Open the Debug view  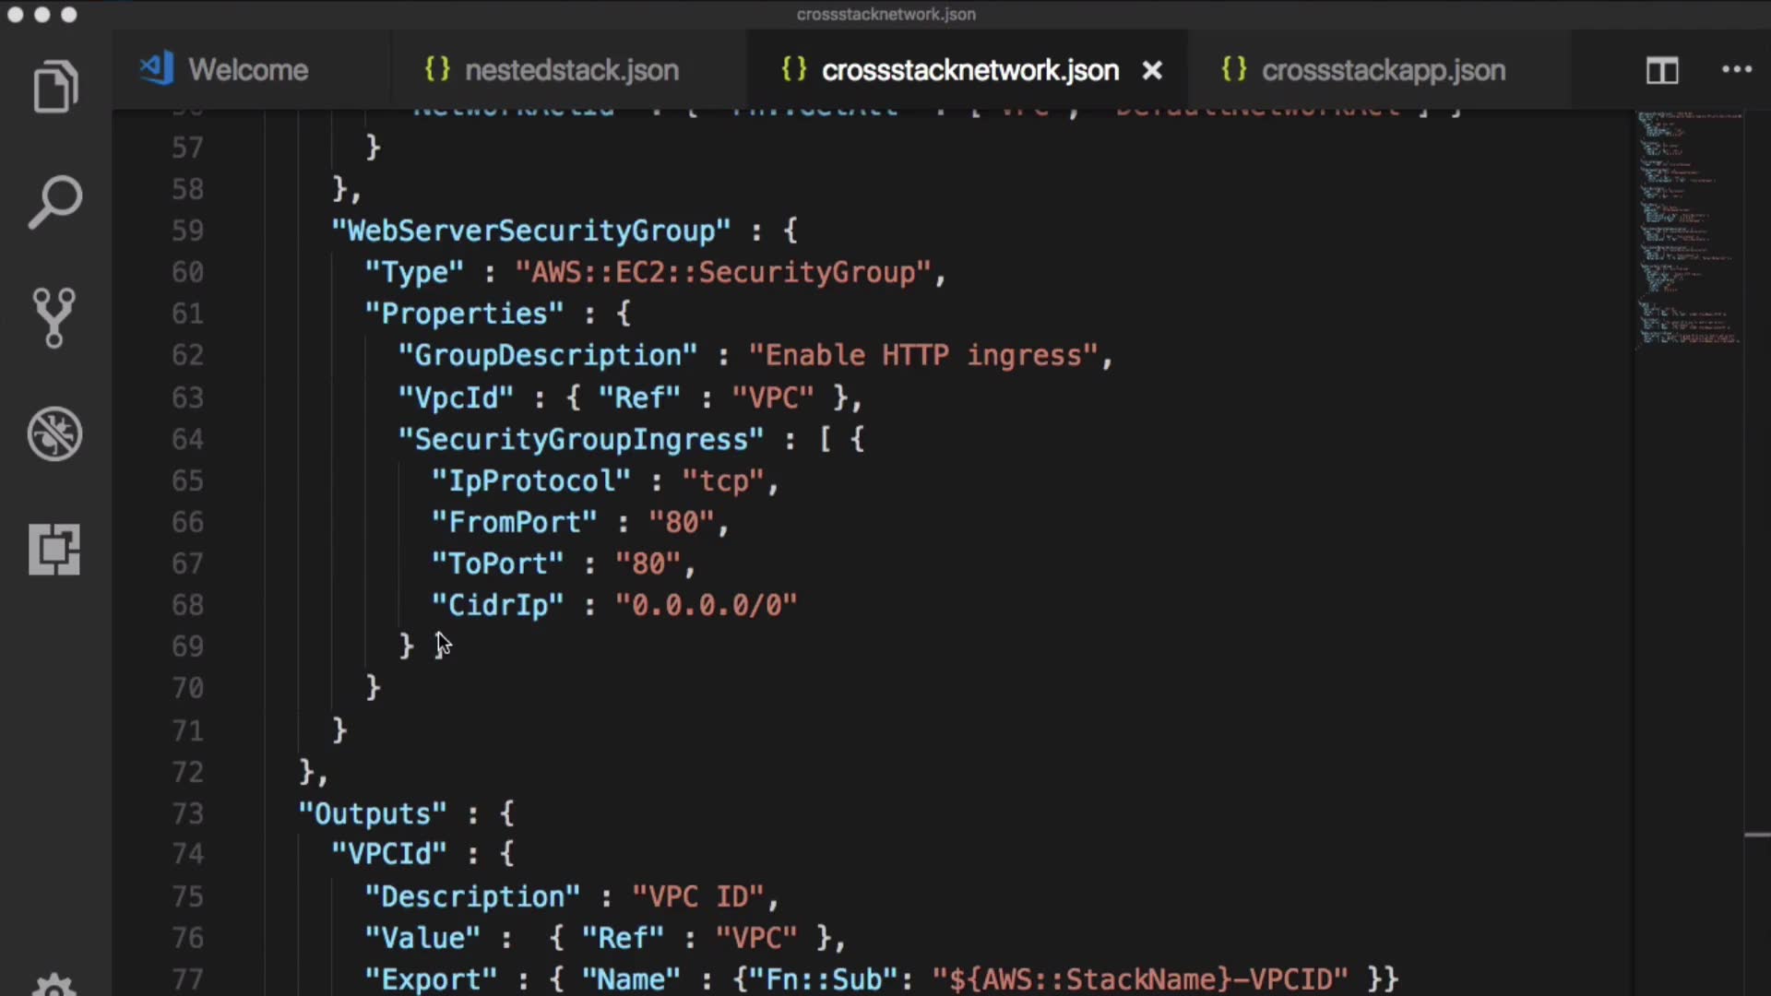coord(55,433)
